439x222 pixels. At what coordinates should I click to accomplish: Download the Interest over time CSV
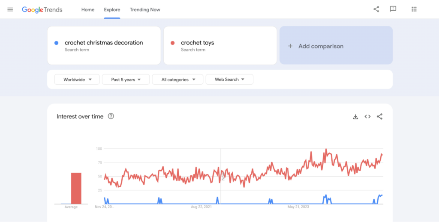pos(355,116)
